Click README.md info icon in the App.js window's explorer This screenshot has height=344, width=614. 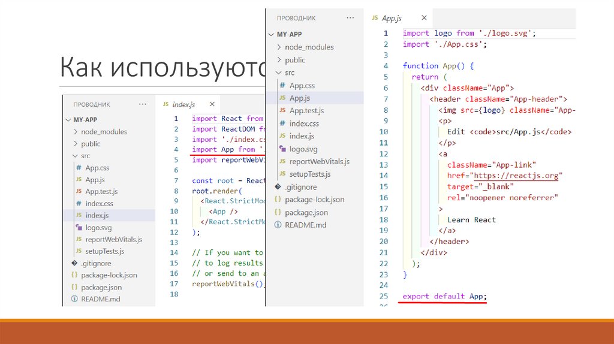(x=278, y=225)
